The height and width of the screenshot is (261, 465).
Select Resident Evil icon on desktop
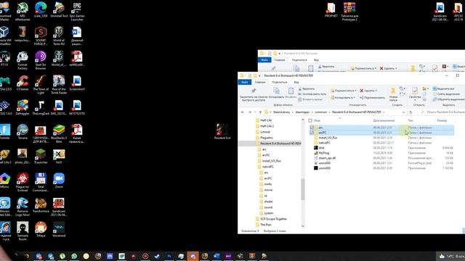point(222,132)
